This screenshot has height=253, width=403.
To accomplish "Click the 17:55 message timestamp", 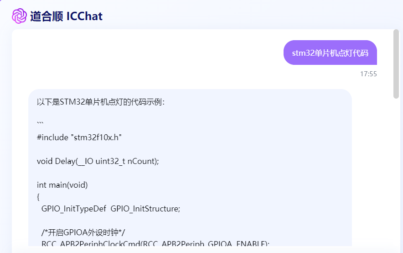I will point(368,74).
